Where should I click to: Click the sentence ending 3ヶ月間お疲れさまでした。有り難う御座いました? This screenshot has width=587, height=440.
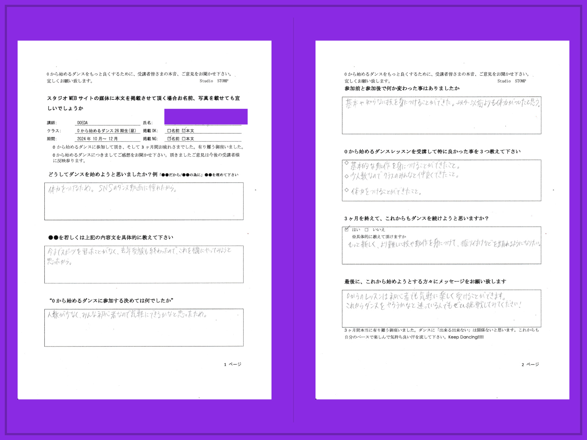(x=148, y=147)
